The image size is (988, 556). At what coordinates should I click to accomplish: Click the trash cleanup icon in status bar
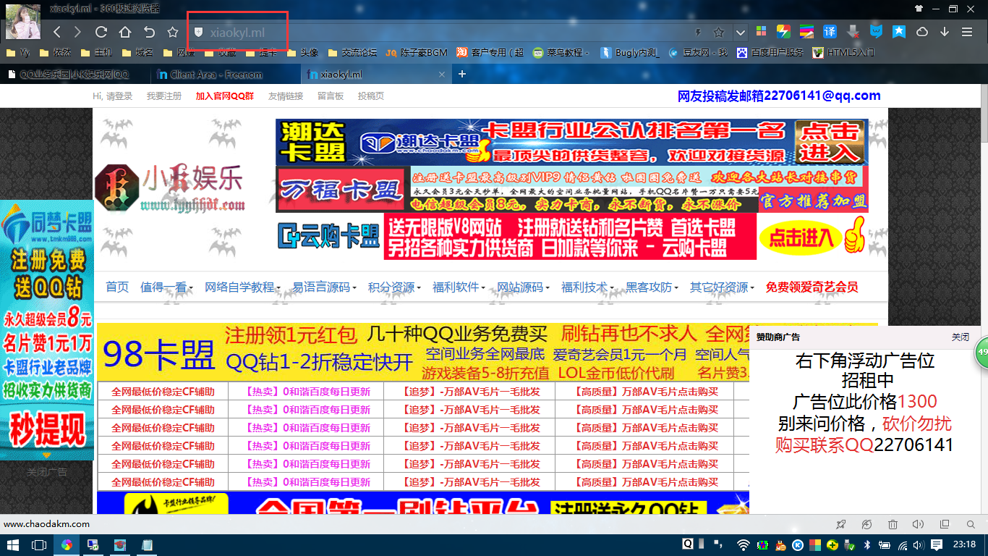click(x=893, y=524)
